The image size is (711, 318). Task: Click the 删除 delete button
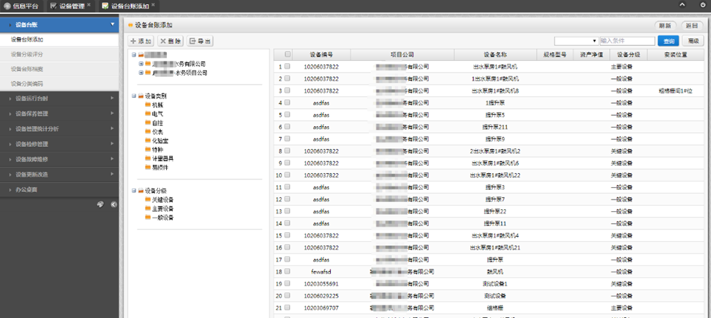pos(170,41)
